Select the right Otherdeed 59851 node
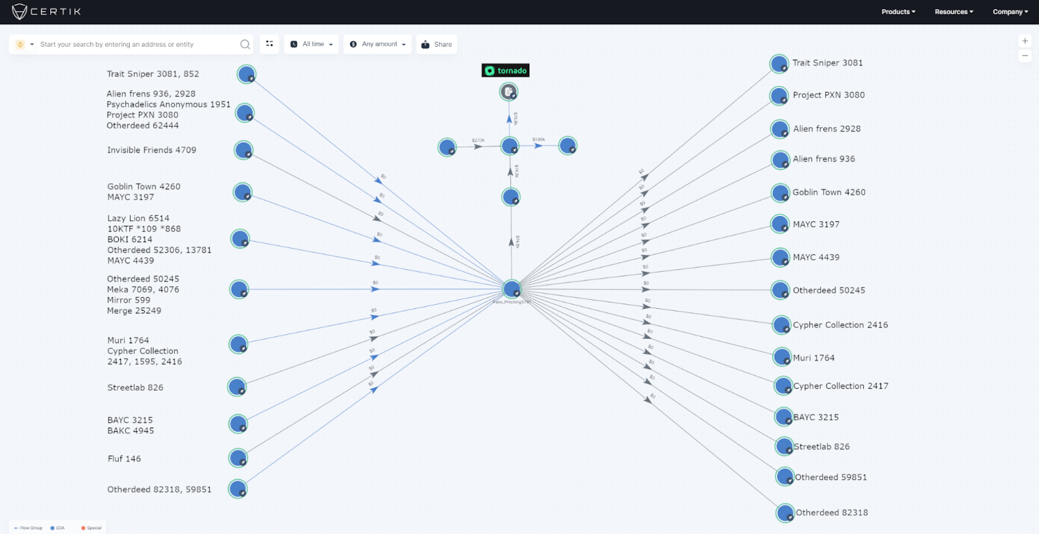 pos(785,477)
